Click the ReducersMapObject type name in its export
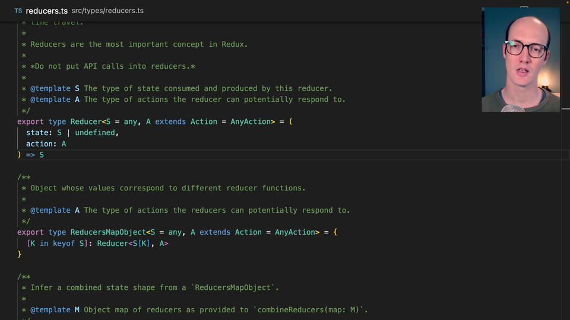Viewport: 570px width, 320px height. point(108,232)
